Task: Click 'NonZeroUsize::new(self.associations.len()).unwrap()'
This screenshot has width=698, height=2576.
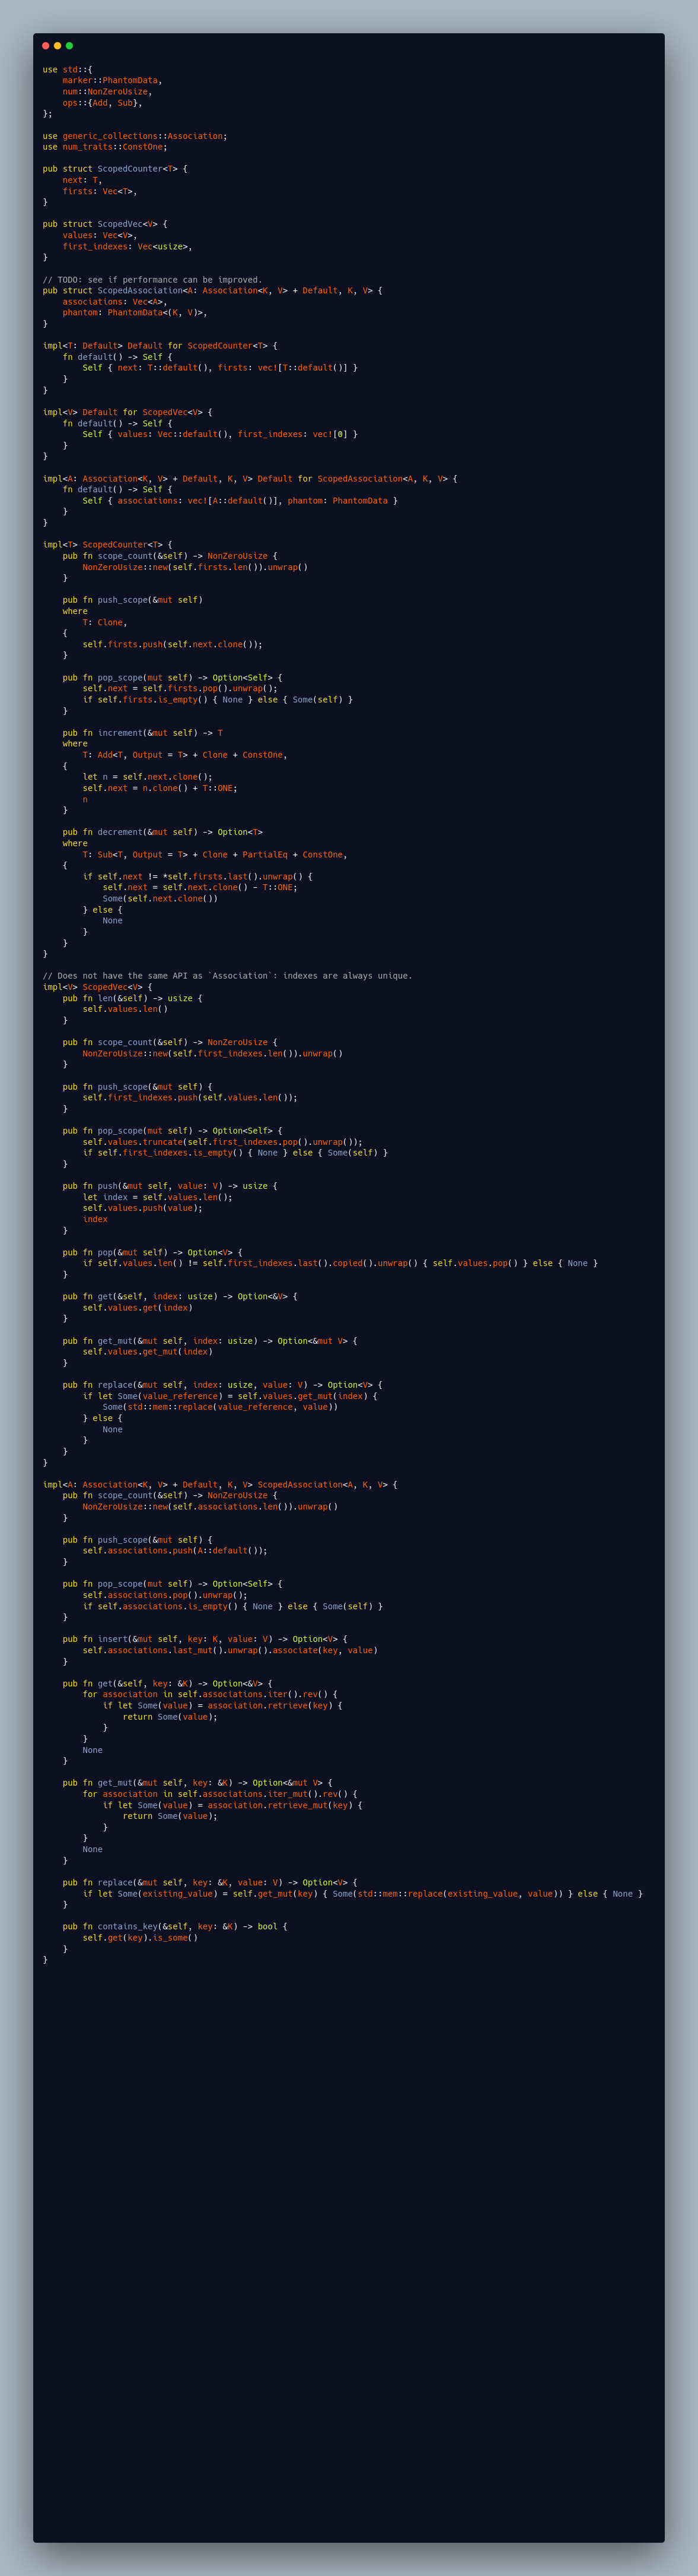Action: (210, 1506)
